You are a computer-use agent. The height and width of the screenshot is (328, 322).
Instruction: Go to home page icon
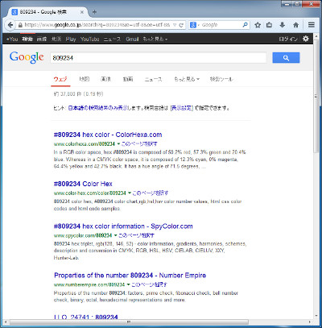click(x=295, y=25)
